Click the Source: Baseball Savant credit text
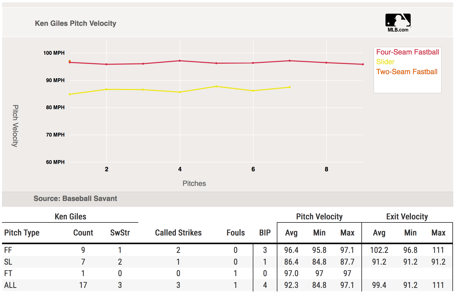 point(75,199)
